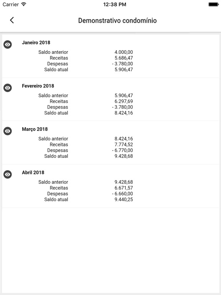This screenshot has width=221, height=295.
Task: Tap the 12:38 PM clock
Action: click(115, 4)
